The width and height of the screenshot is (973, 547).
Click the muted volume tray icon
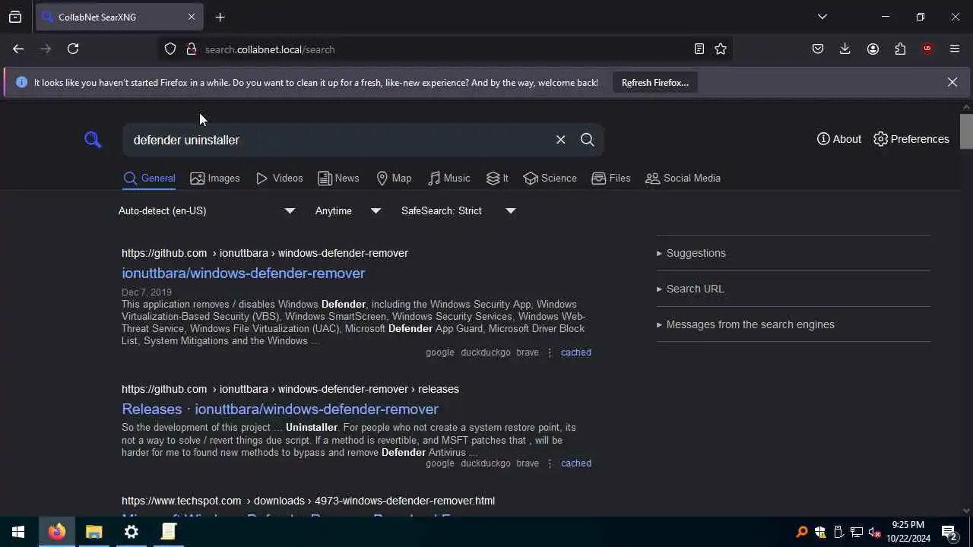click(x=875, y=532)
